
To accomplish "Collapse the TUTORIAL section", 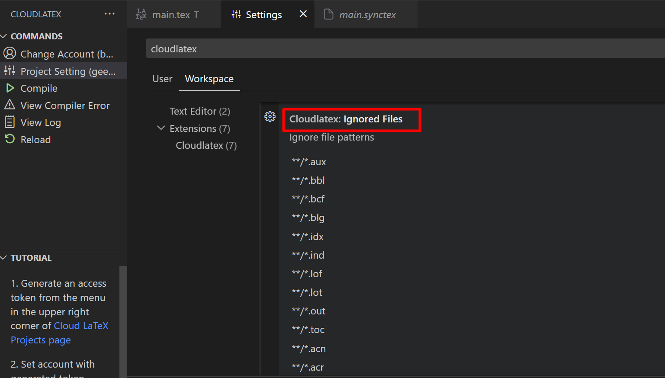I will [4, 257].
